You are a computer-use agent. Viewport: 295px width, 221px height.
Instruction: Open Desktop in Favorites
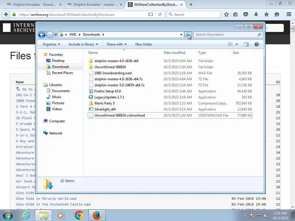pyautogui.click(x=58, y=61)
